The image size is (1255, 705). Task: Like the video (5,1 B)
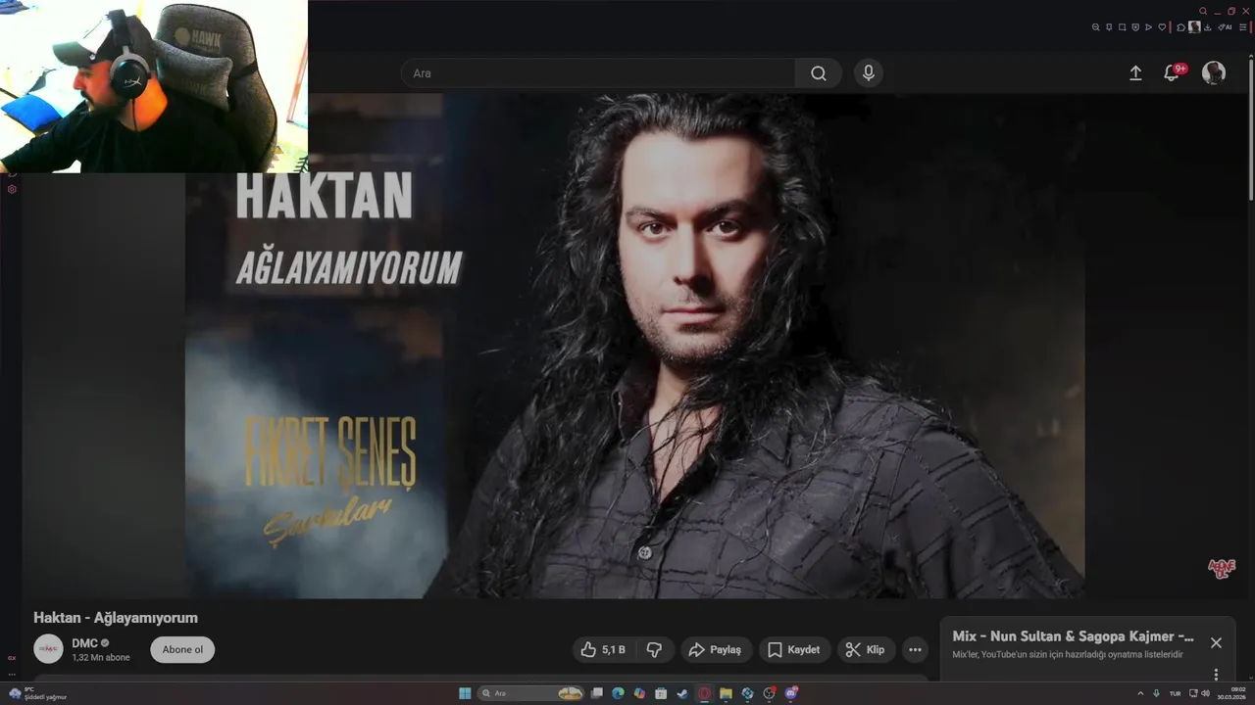click(603, 649)
